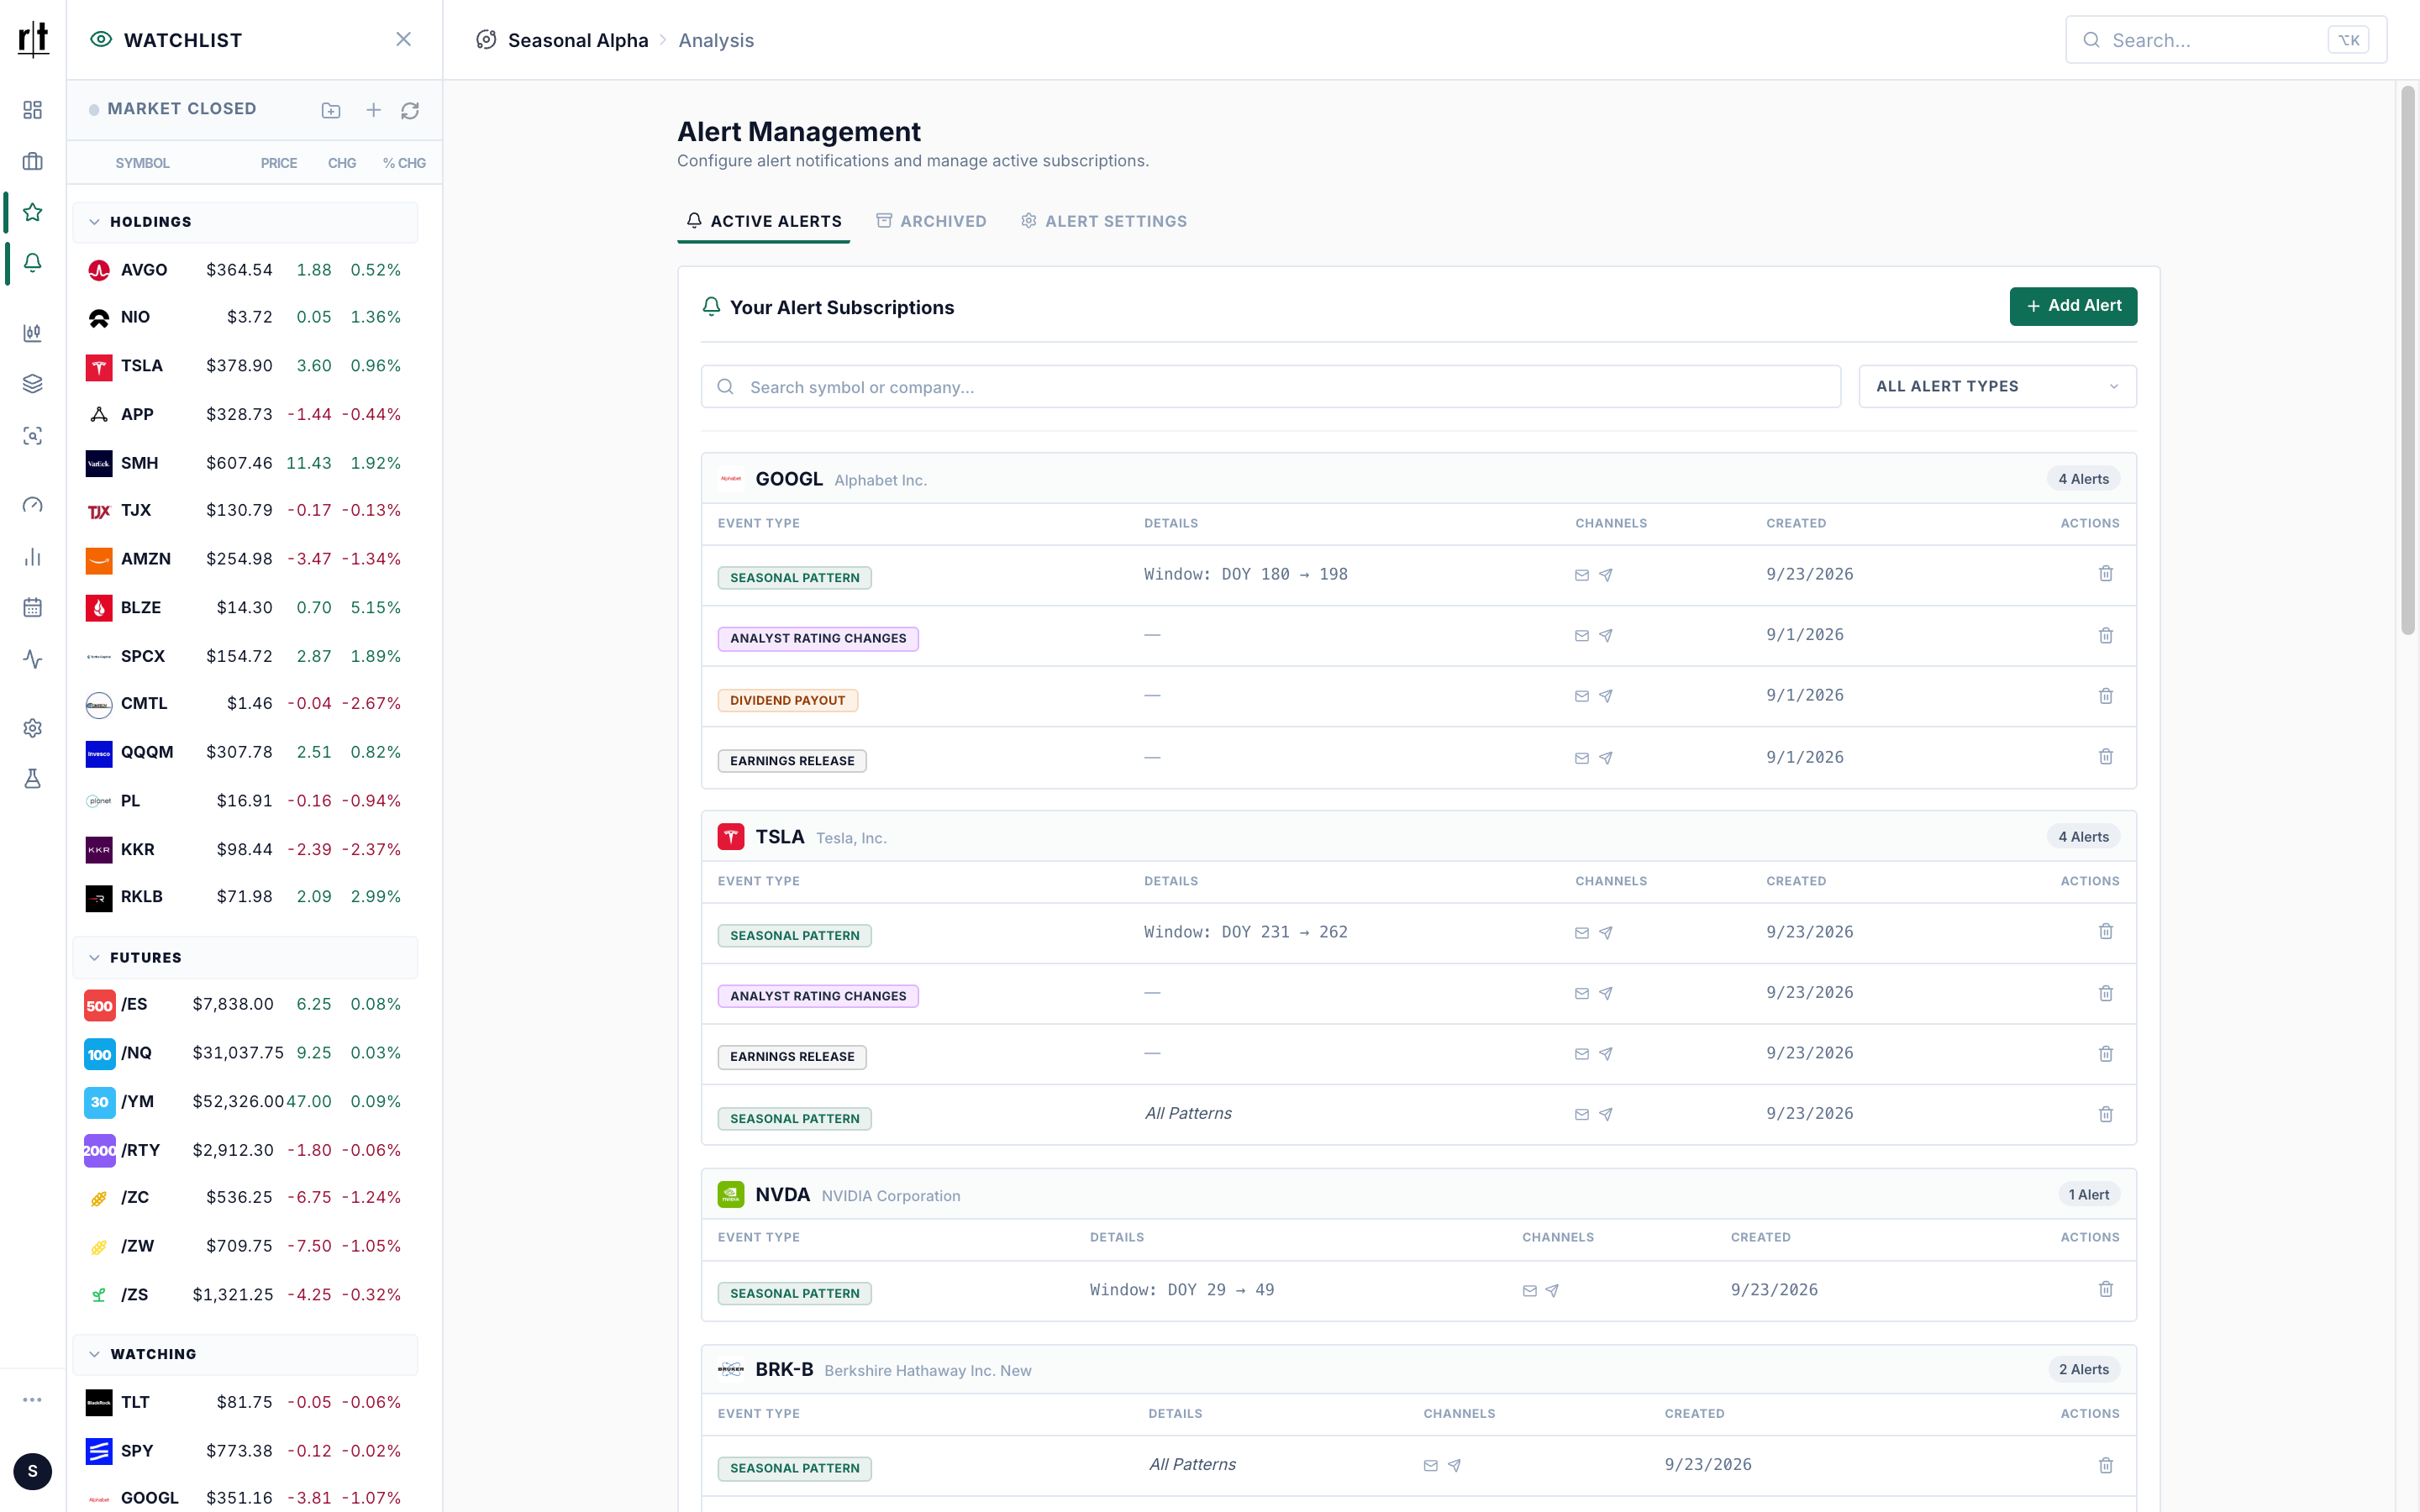The width and height of the screenshot is (2420, 1512).
Task: Focus the top Search box
Action: (x=2226, y=40)
